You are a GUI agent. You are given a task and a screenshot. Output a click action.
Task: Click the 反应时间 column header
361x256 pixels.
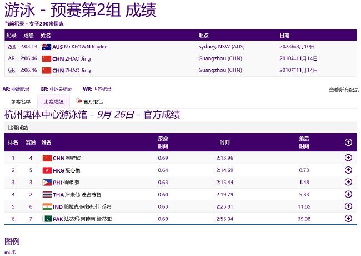click(x=163, y=142)
